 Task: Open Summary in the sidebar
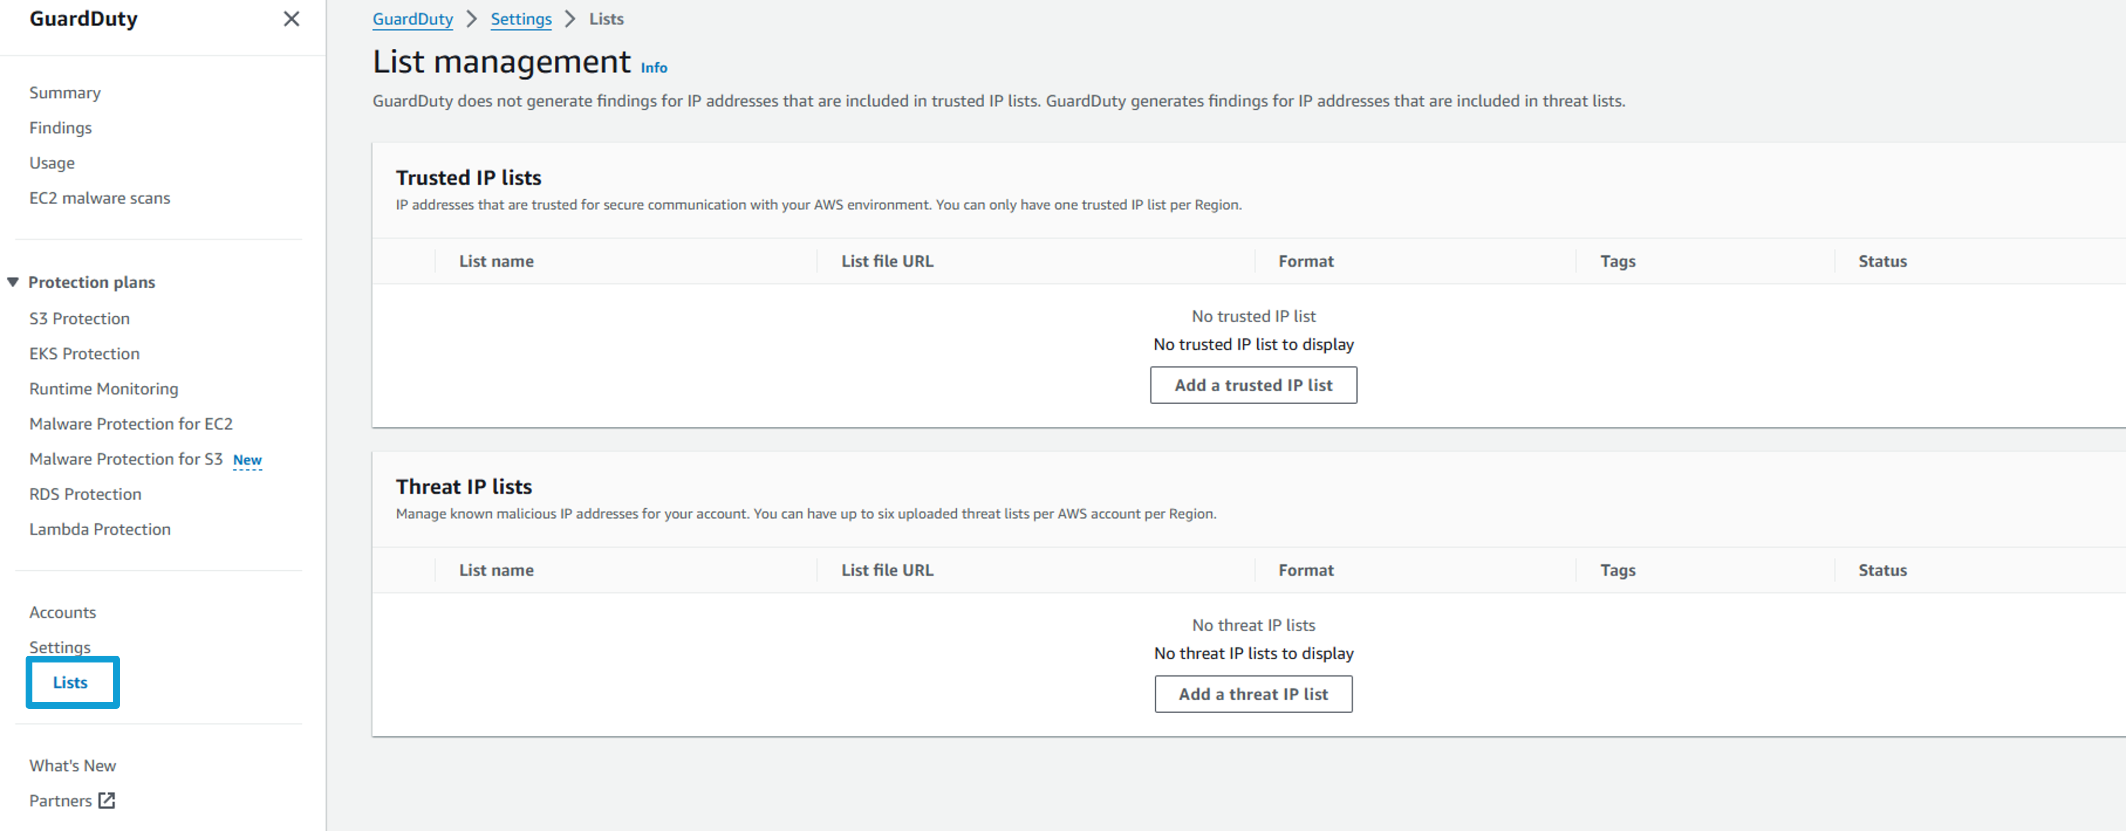(x=65, y=92)
